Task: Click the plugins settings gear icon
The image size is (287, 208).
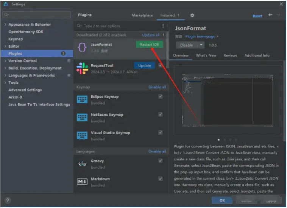Action: coord(192,16)
